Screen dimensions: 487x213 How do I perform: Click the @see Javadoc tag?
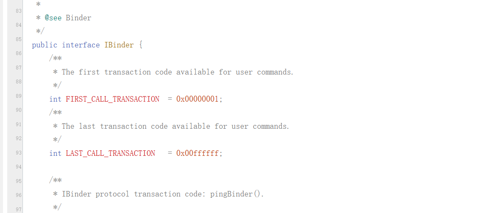click(53, 18)
